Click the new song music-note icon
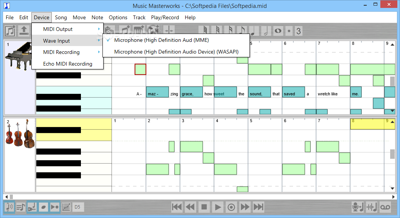This screenshot has height=218, width=400. click(x=10, y=31)
